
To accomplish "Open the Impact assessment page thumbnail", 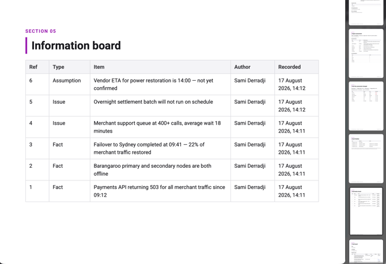I will tap(366, 54).
